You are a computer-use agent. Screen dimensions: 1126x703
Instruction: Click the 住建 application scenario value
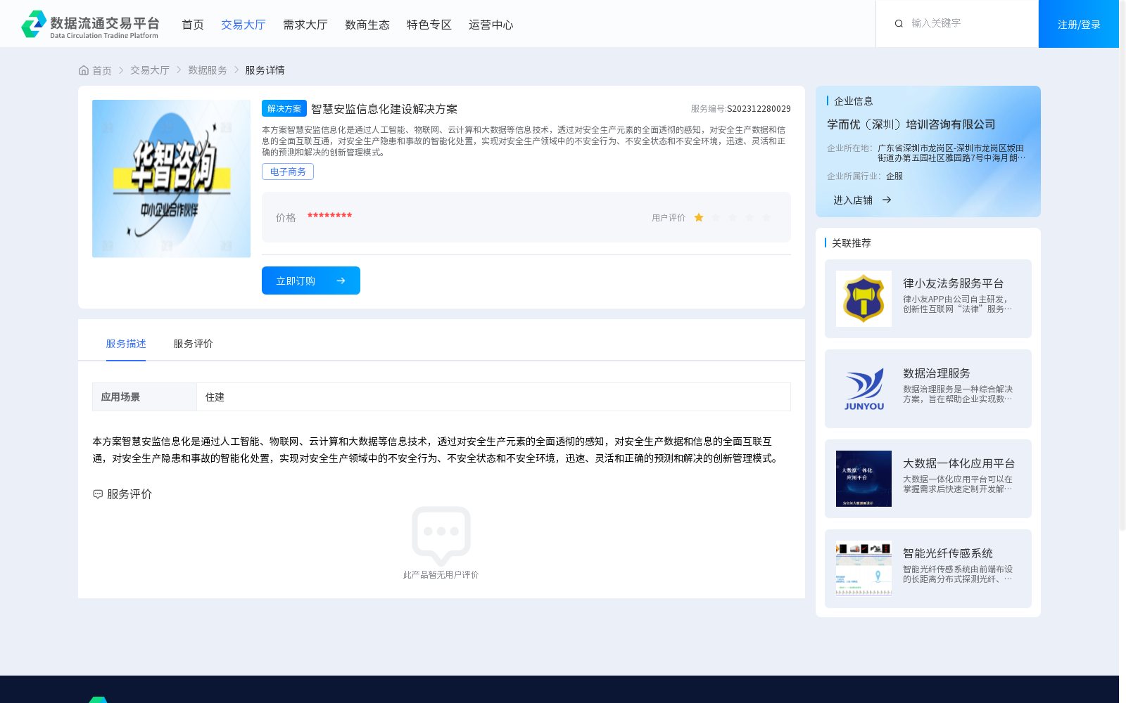tap(215, 397)
